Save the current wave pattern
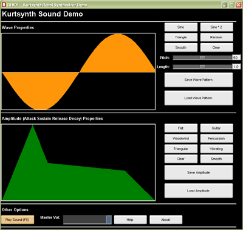The image size is (243, 230). [x=199, y=80]
